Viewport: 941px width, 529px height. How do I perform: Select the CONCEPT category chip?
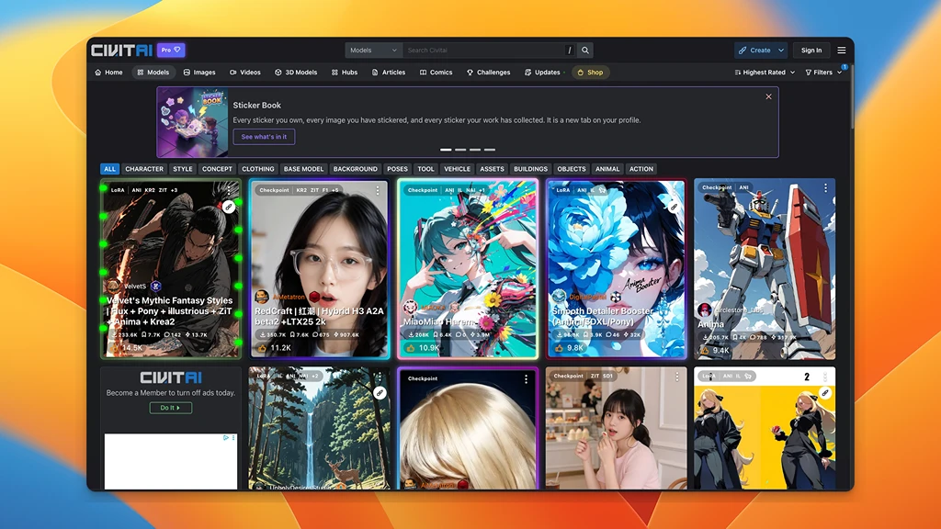[217, 169]
